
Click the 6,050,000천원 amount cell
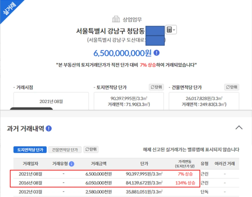coord(98,183)
